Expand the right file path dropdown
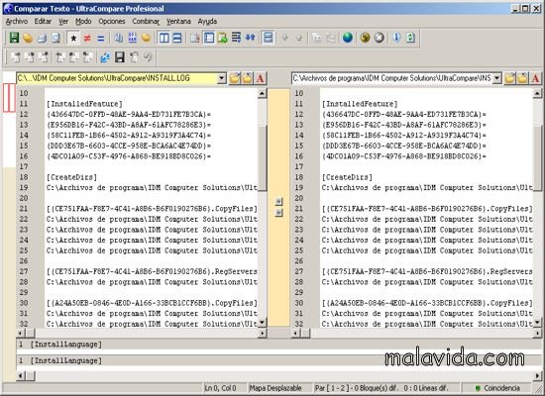This screenshot has width=545, height=396. [x=497, y=78]
